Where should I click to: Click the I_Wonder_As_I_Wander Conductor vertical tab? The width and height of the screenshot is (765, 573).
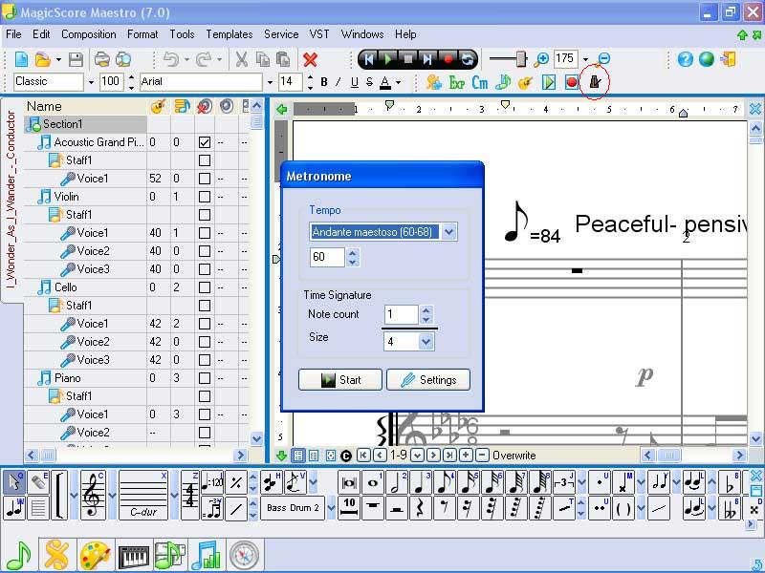[11, 199]
